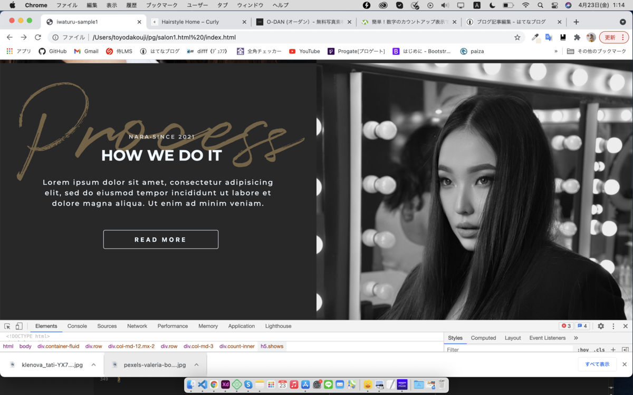Bookmark this page with star icon
Screen dimensions: 633x395
pyautogui.click(x=517, y=37)
